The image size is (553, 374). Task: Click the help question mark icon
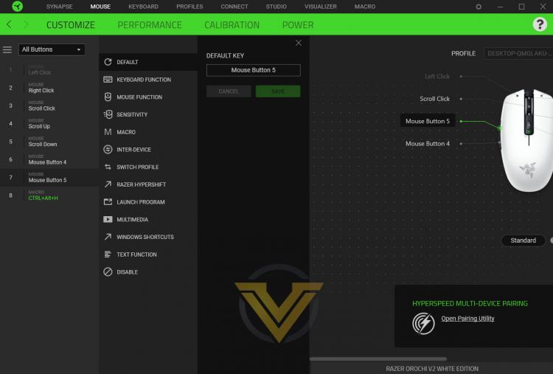(x=539, y=24)
